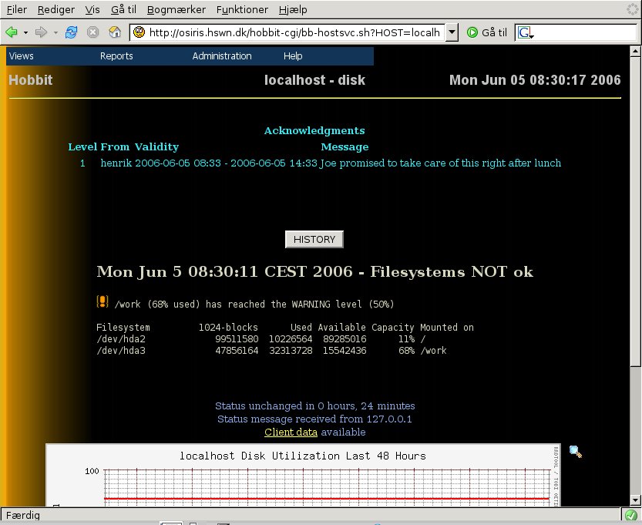The height and width of the screenshot is (525, 642).
Task: Click the smiley site icon in address bar
Action: point(139,32)
